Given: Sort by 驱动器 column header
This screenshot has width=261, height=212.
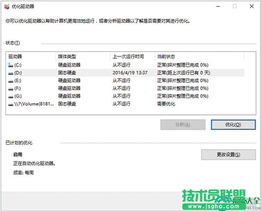Looking at the screenshot, I should (31, 56).
